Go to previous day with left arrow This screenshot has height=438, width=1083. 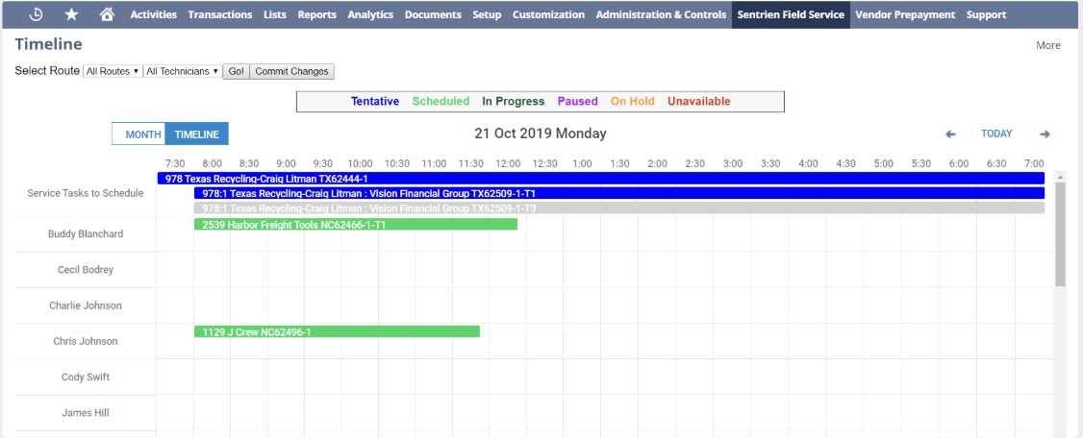950,134
